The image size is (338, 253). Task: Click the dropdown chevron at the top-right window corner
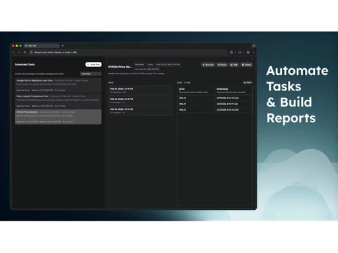[x=254, y=46]
